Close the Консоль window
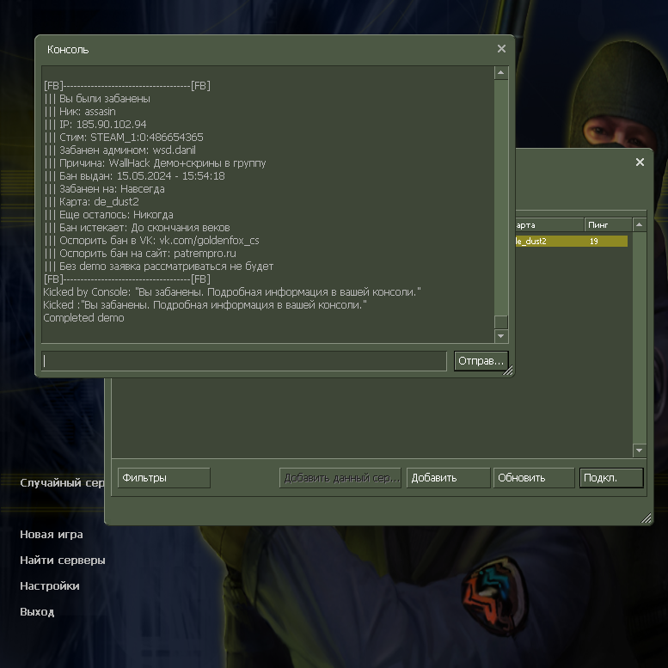 coord(501,49)
